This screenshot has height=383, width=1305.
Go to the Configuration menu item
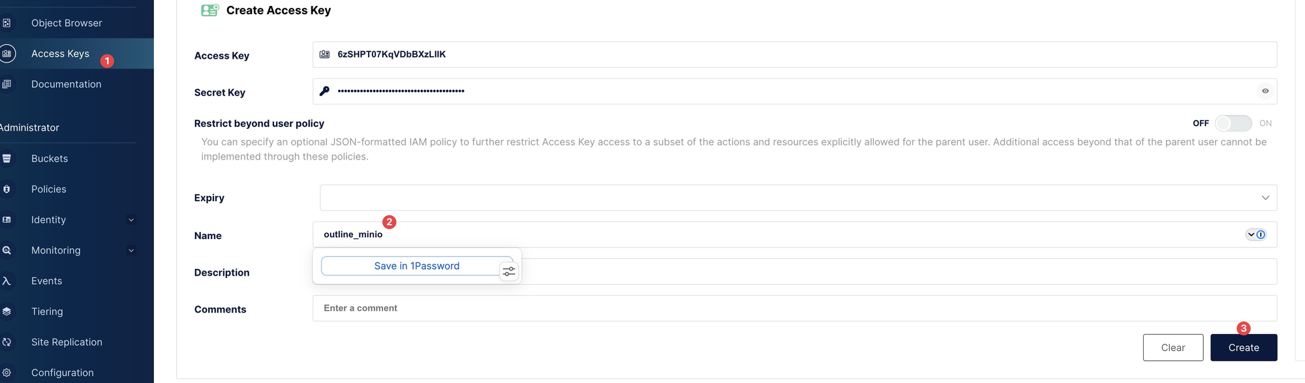point(62,373)
